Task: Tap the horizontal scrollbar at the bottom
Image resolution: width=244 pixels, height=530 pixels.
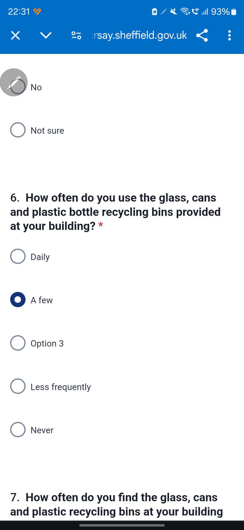Action: (x=122, y=525)
